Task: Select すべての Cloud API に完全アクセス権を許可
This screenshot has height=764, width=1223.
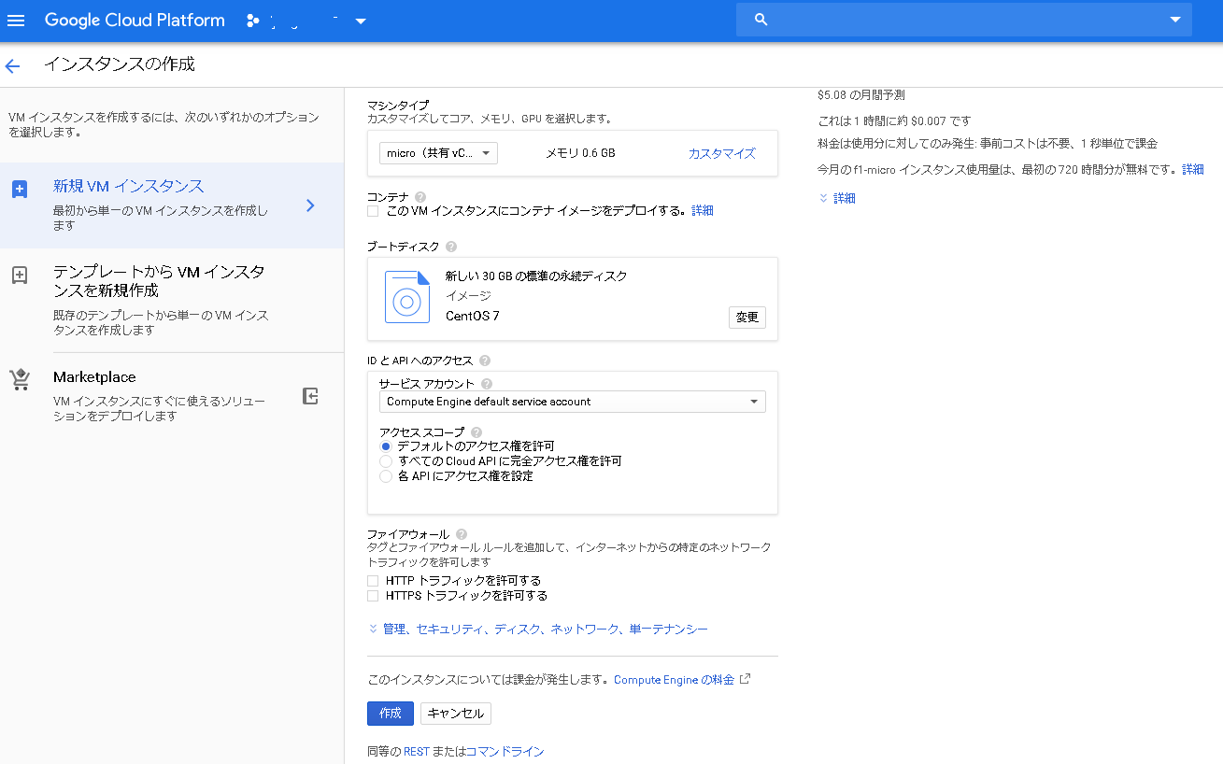Action: pyautogui.click(x=385, y=461)
